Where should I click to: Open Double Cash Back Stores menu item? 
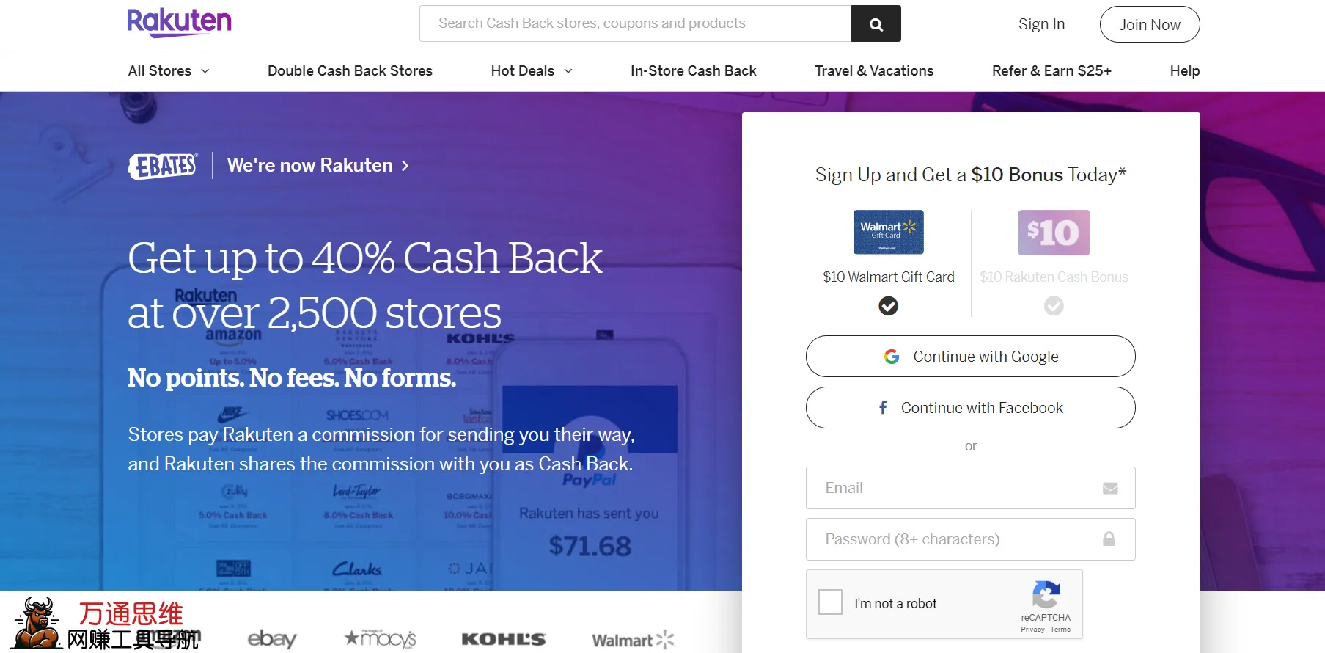(350, 71)
